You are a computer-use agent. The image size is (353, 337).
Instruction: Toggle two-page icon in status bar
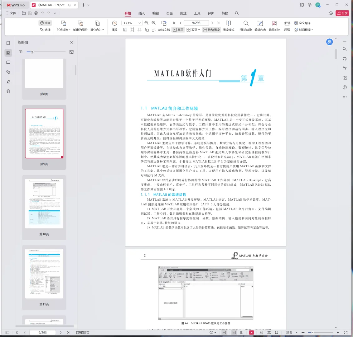[242, 333]
